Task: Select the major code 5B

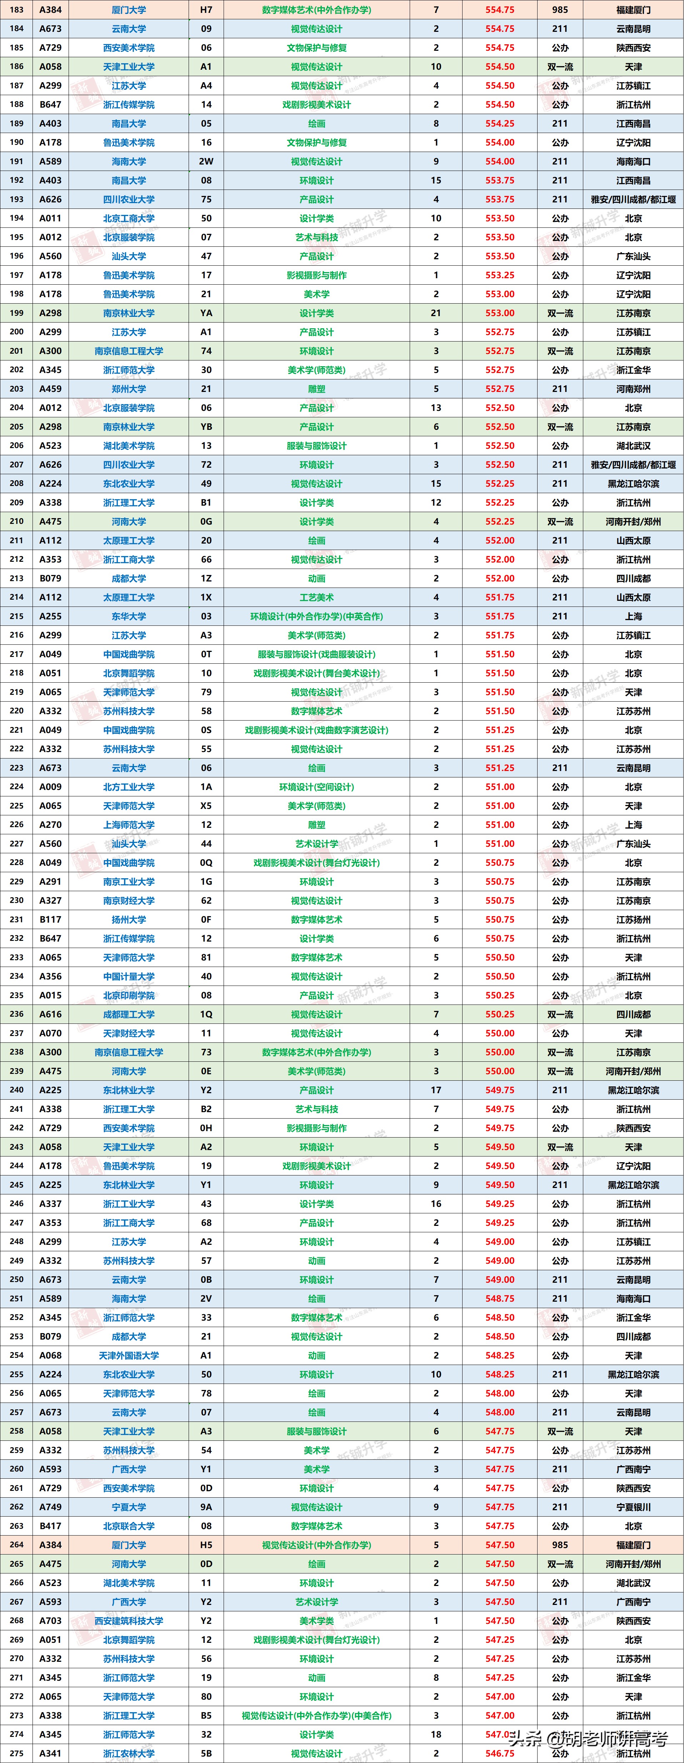Action: (206, 1753)
